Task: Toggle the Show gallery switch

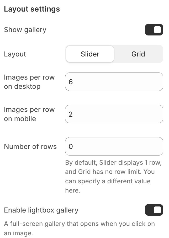Action: click(154, 30)
